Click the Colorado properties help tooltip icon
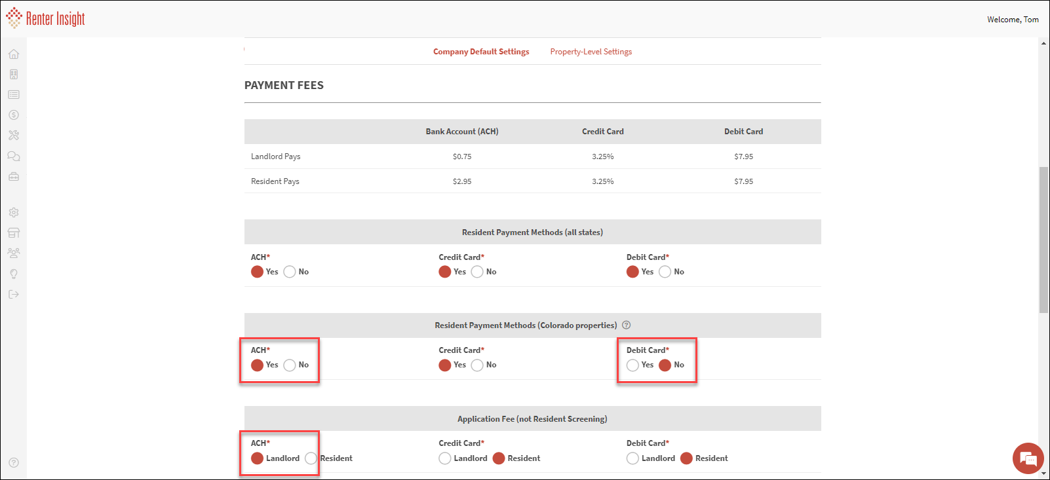 pyautogui.click(x=627, y=325)
